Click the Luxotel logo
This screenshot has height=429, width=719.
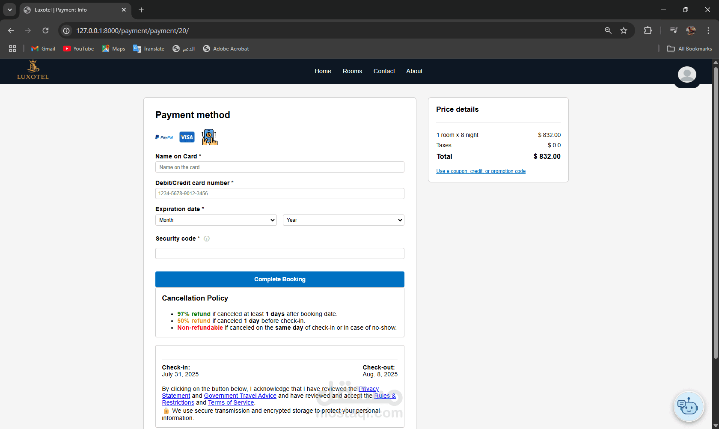point(33,71)
